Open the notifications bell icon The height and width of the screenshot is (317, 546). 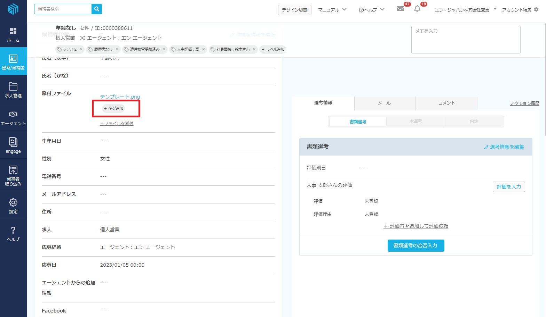(x=417, y=9)
